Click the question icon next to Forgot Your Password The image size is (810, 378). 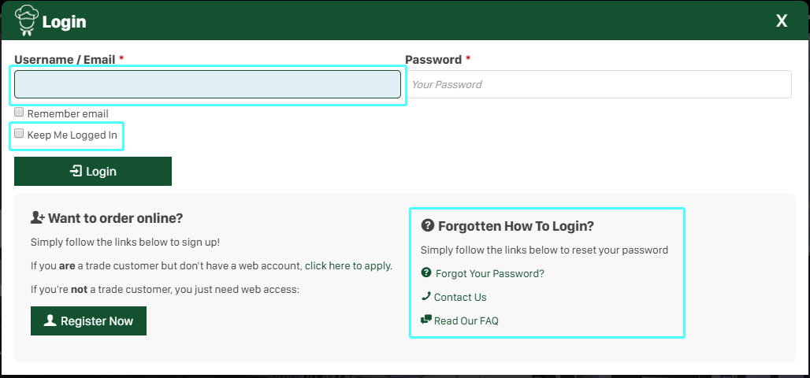(x=426, y=273)
